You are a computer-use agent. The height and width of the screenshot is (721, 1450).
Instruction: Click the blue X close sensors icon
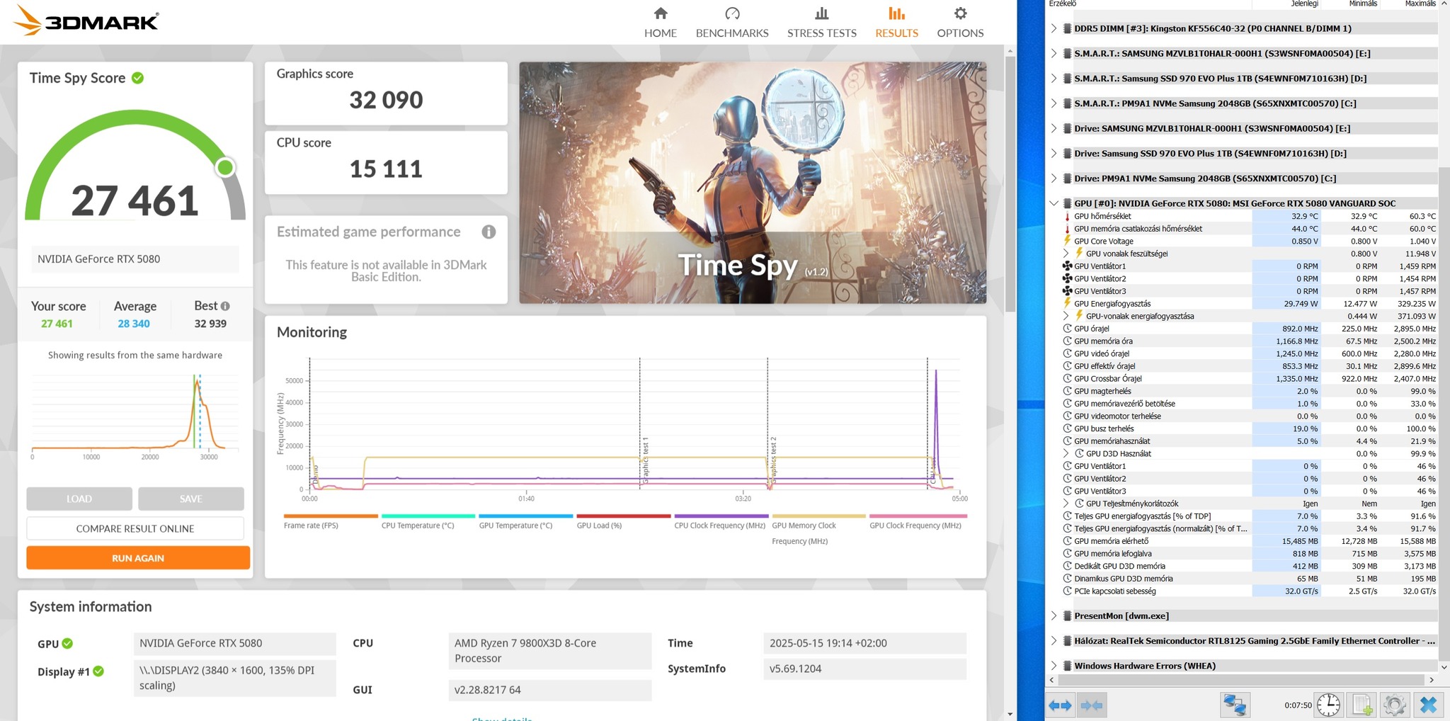tap(1428, 705)
